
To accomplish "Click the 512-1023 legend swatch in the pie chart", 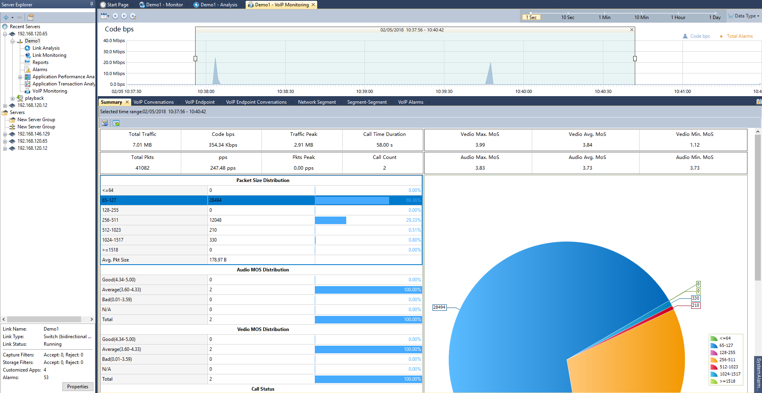I will [x=714, y=367].
